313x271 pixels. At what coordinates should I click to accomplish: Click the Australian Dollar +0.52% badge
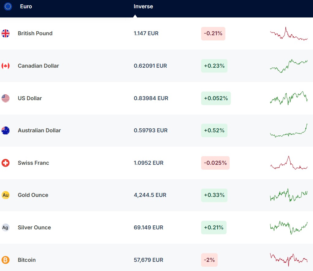click(x=214, y=130)
